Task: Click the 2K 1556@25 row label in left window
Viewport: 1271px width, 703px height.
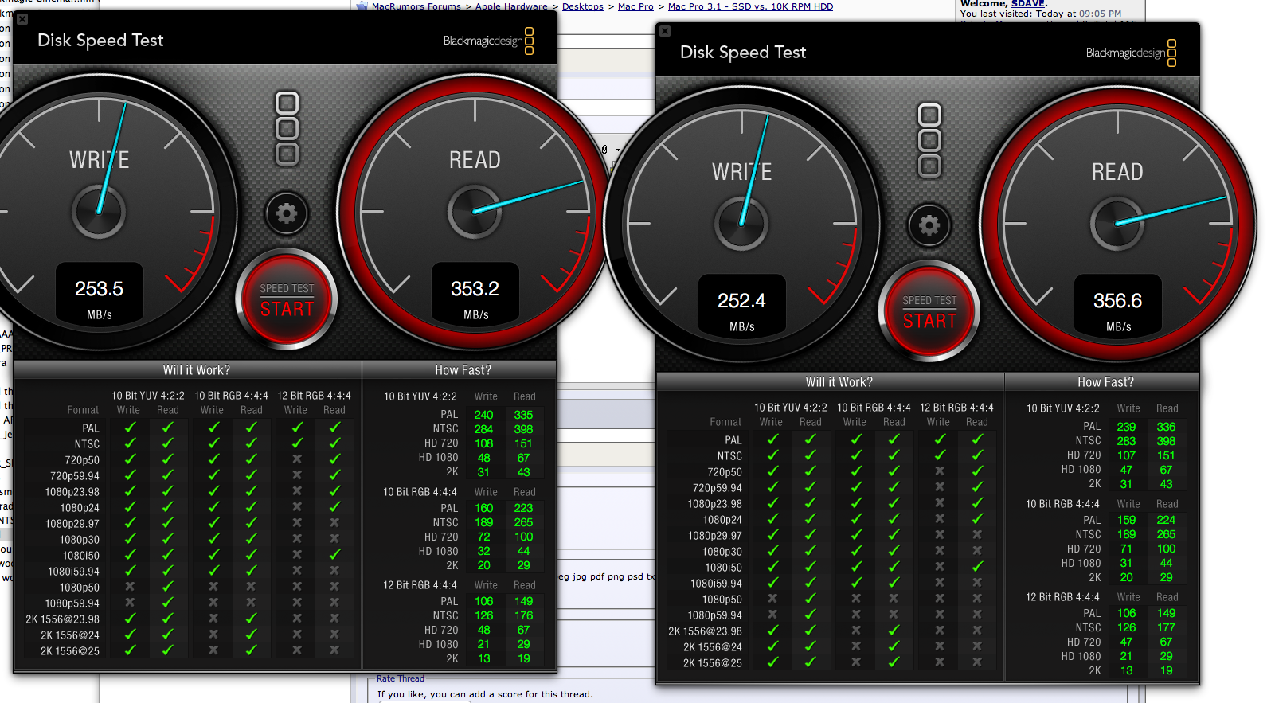Action: (x=70, y=651)
